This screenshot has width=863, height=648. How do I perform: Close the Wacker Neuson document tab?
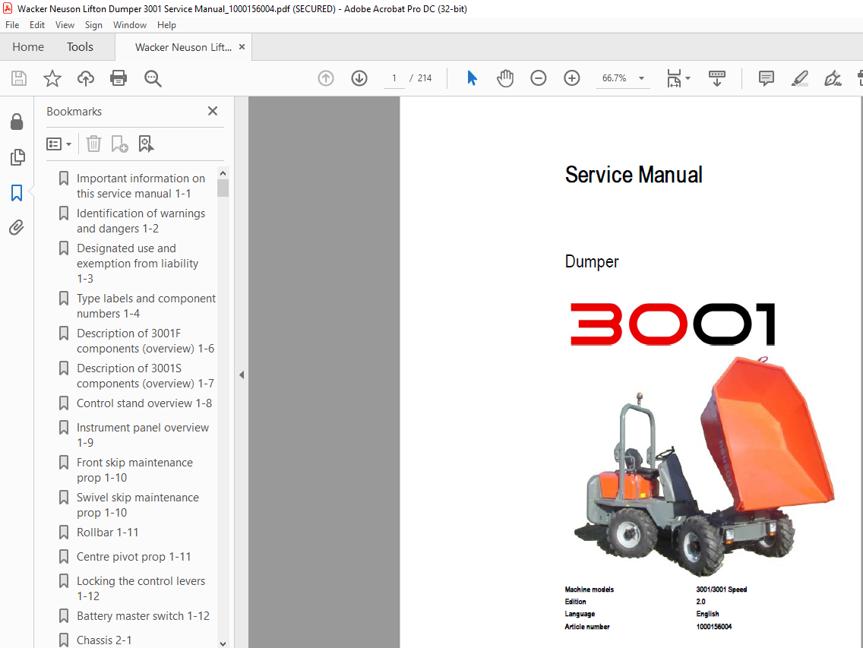(242, 47)
